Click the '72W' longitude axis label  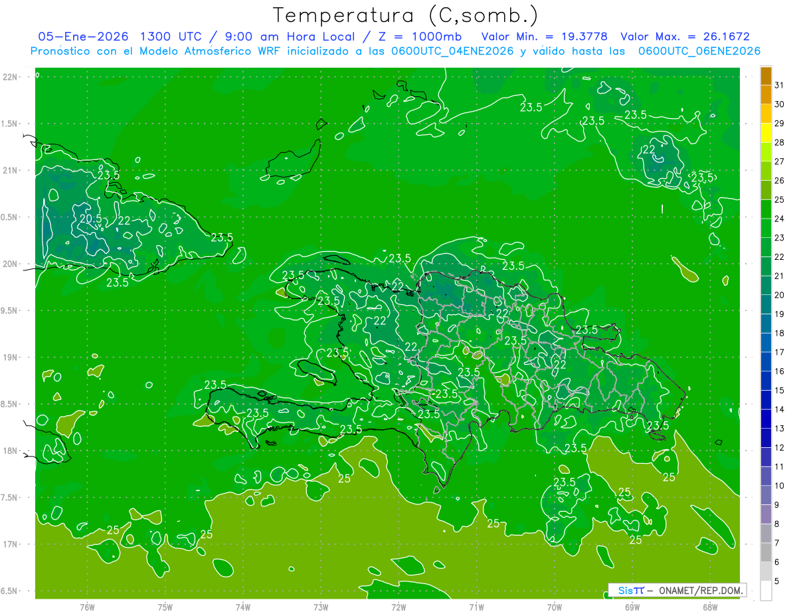[x=398, y=607]
